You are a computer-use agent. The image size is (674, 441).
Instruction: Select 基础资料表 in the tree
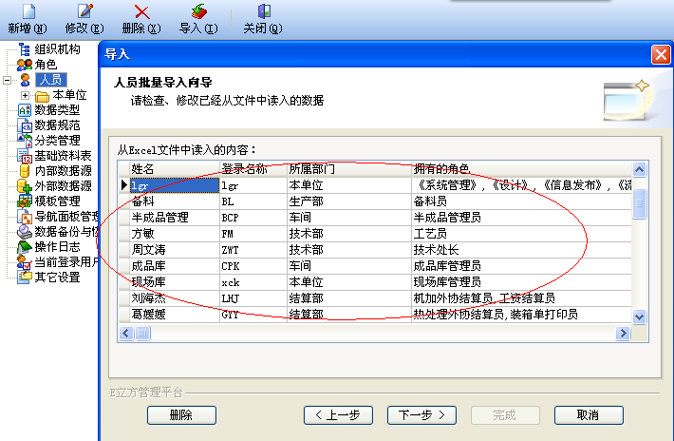point(63,156)
